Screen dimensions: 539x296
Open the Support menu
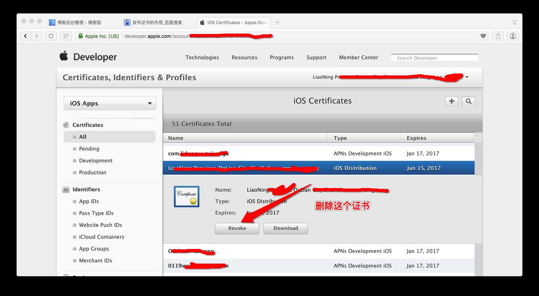click(x=317, y=57)
